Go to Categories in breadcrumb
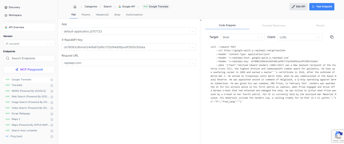This screenshot has height=144, width=344. tap(91, 7)
